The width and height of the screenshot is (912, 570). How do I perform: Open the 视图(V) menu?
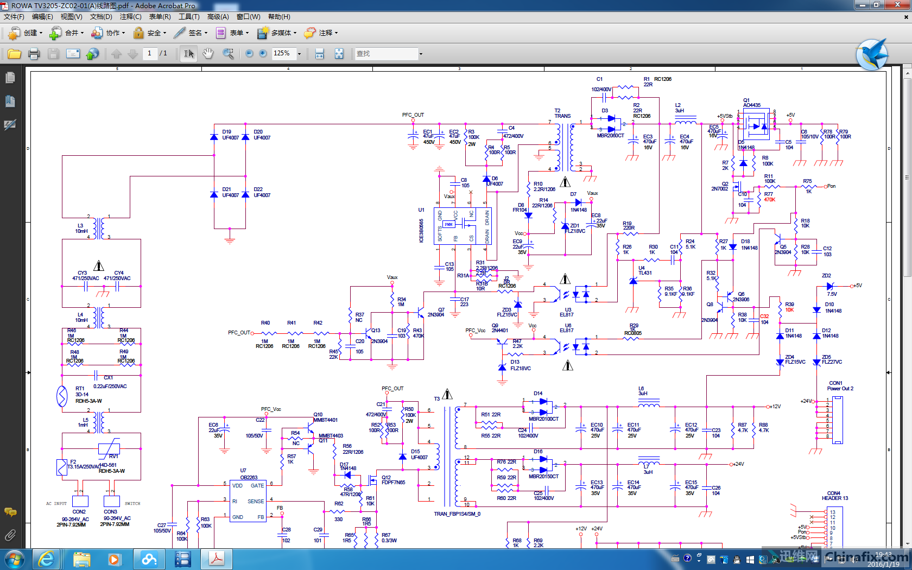71,17
